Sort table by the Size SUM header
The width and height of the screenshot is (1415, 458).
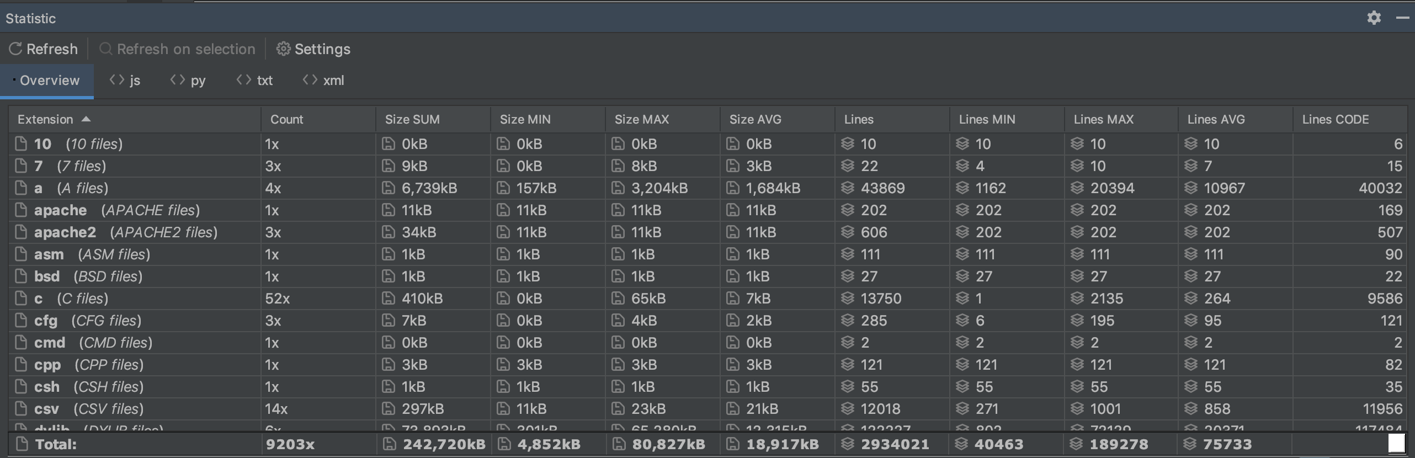click(412, 119)
